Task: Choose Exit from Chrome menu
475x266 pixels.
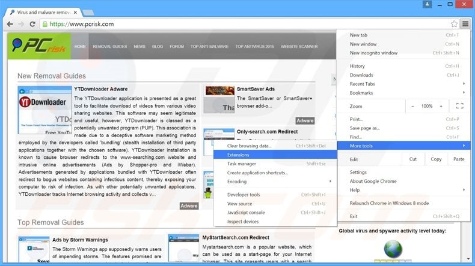Action: pos(404,216)
